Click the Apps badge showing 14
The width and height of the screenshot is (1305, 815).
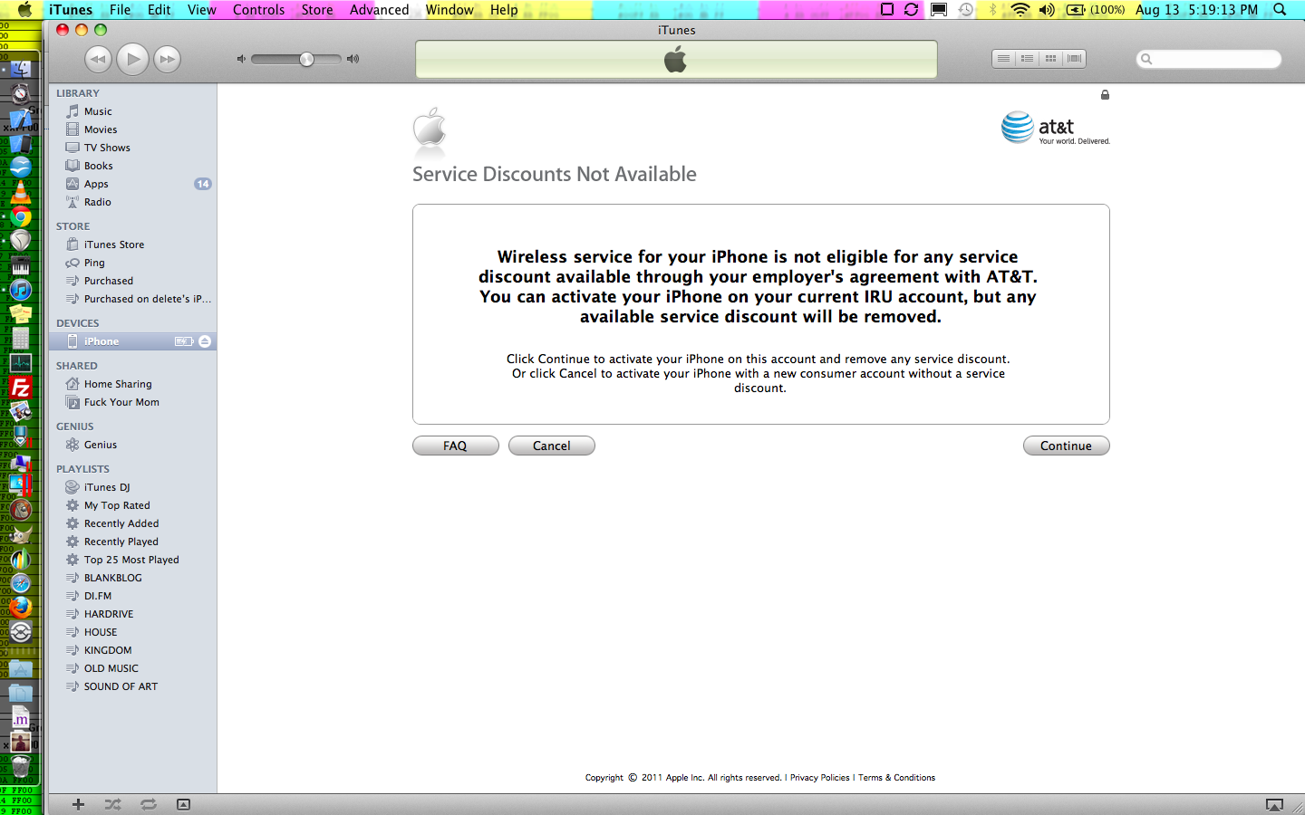point(202,184)
